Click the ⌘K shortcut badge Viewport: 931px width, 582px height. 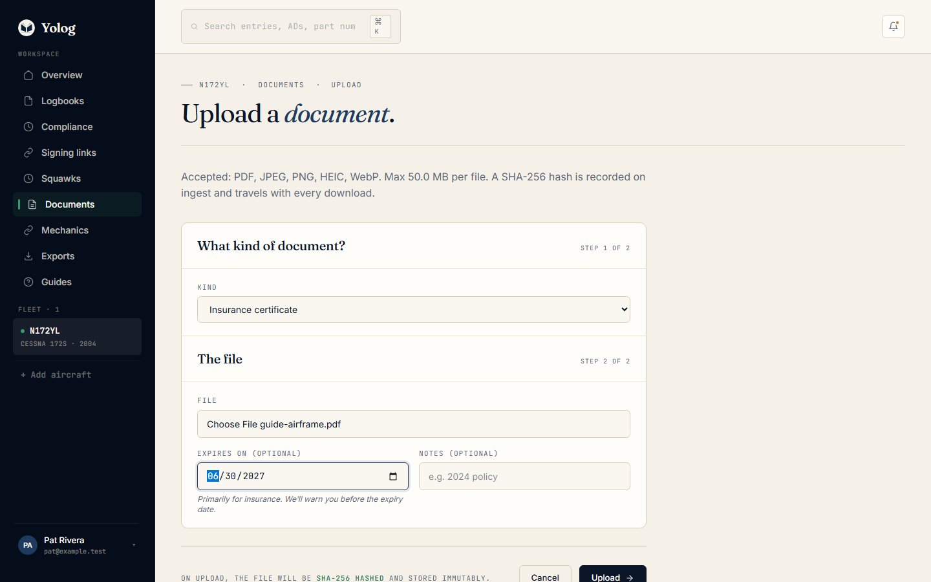click(x=380, y=27)
